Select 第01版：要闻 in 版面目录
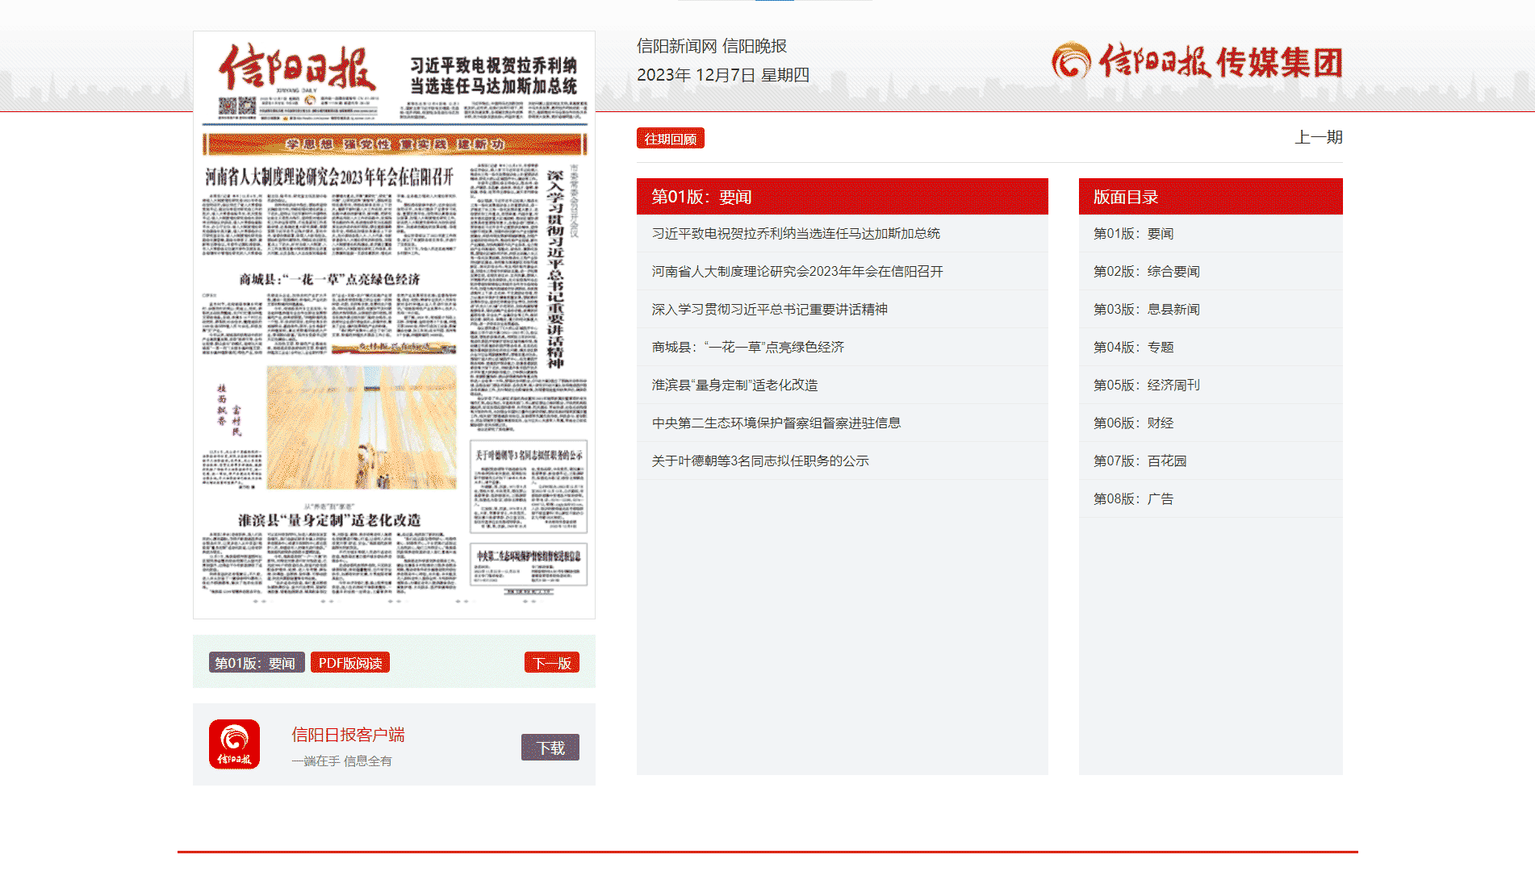1535x871 pixels. click(1133, 234)
